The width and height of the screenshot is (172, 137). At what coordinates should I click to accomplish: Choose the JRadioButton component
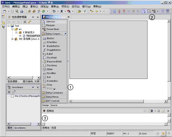pyautogui.click(x=51, y=46)
